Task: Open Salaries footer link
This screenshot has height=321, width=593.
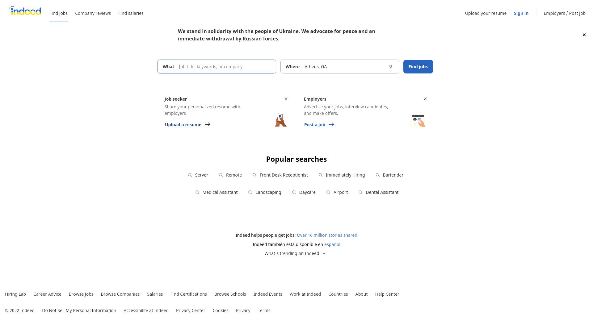Action: 155,294
